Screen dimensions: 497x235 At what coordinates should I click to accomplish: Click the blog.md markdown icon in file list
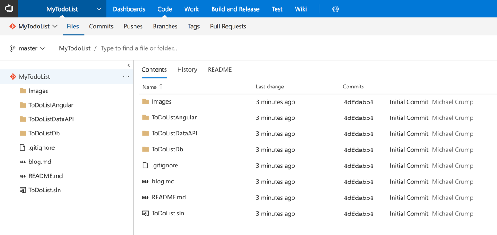(x=145, y=182)
